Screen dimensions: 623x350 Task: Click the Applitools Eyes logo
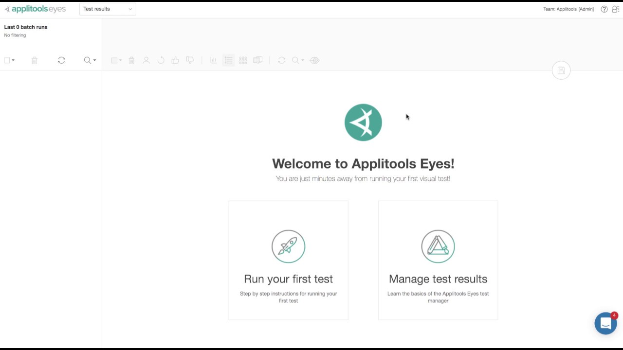pos(35,9)
